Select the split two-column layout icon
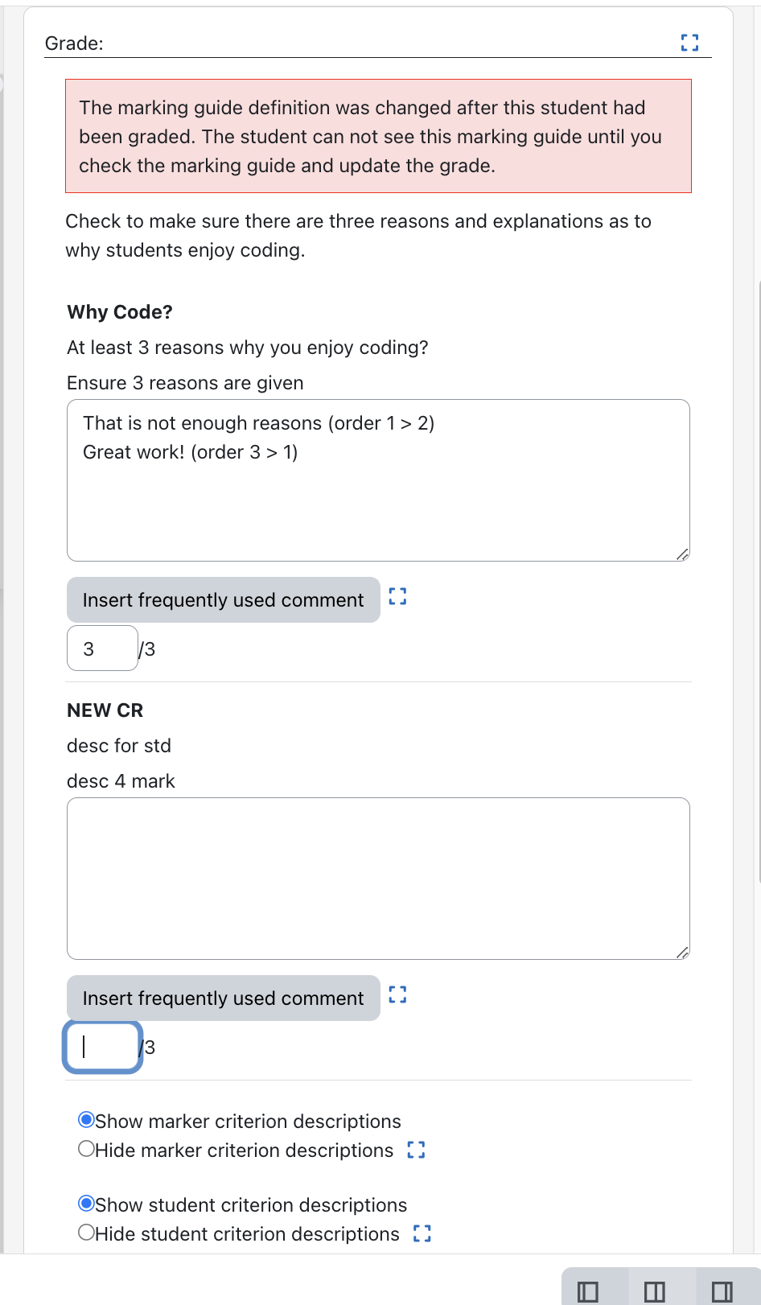The height and width of the screenshot is (1305, 761). coord(655,1292)
